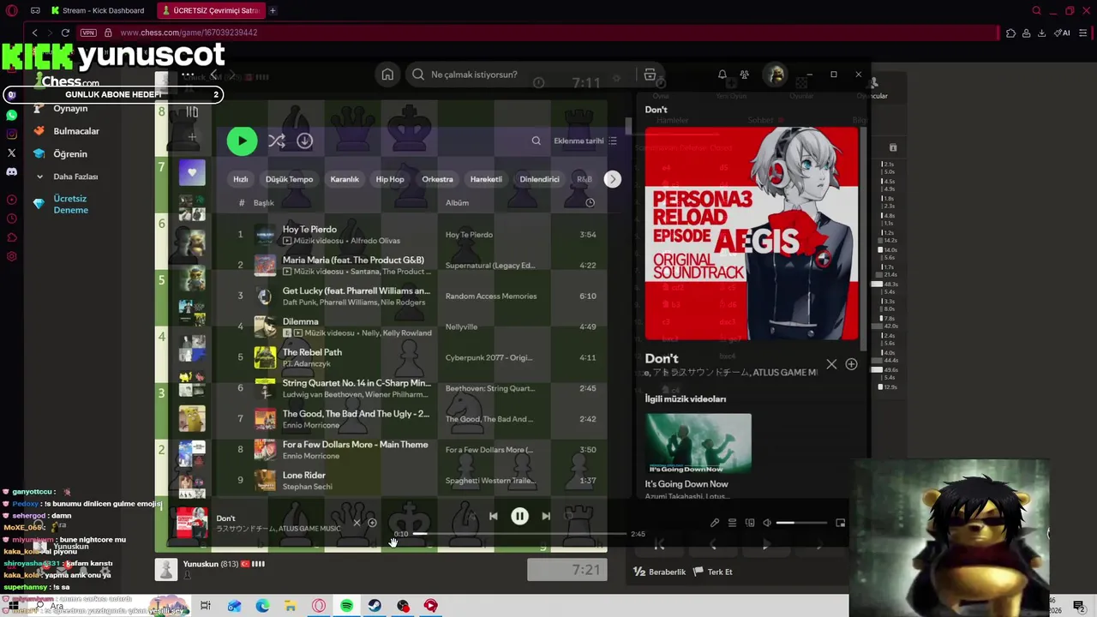Open Random Access Memories album link

[x=491, y=297]
